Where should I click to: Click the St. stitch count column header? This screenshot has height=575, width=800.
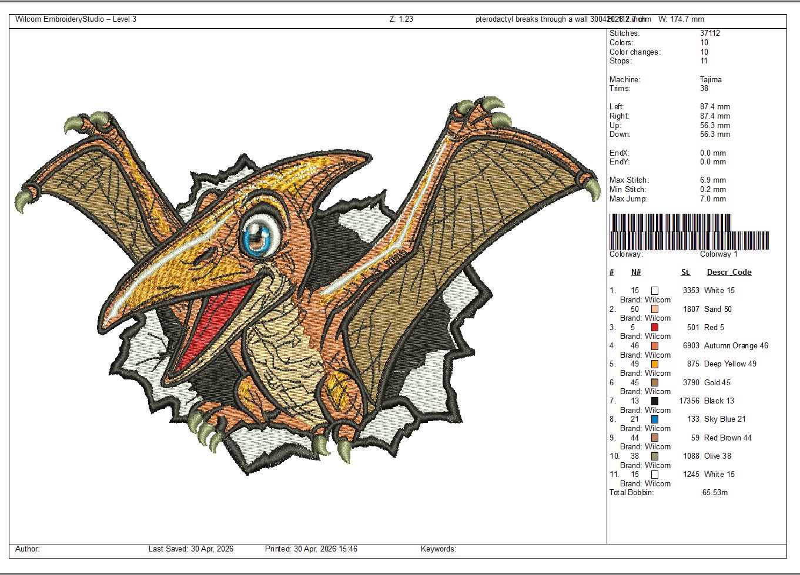pyautogui.click(x=685, y=273)
